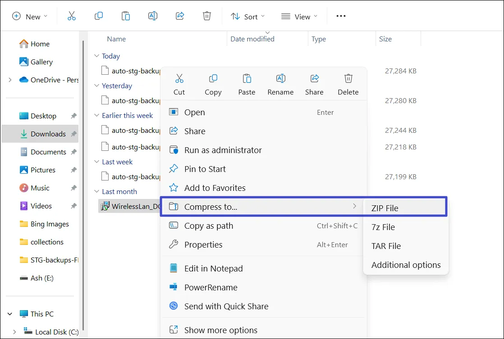Open the View dropdown menu
The height and width of the screenshot is (339, 504).
tap(299, 16)
